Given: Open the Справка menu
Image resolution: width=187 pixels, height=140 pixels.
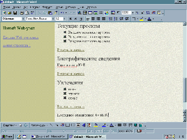Looking at the screenshot, I should pos(91,7).
